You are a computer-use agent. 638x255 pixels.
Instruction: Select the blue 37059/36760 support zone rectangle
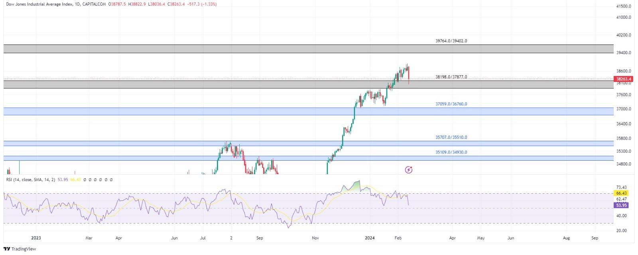pyautogui.click(x=308, y=111)
